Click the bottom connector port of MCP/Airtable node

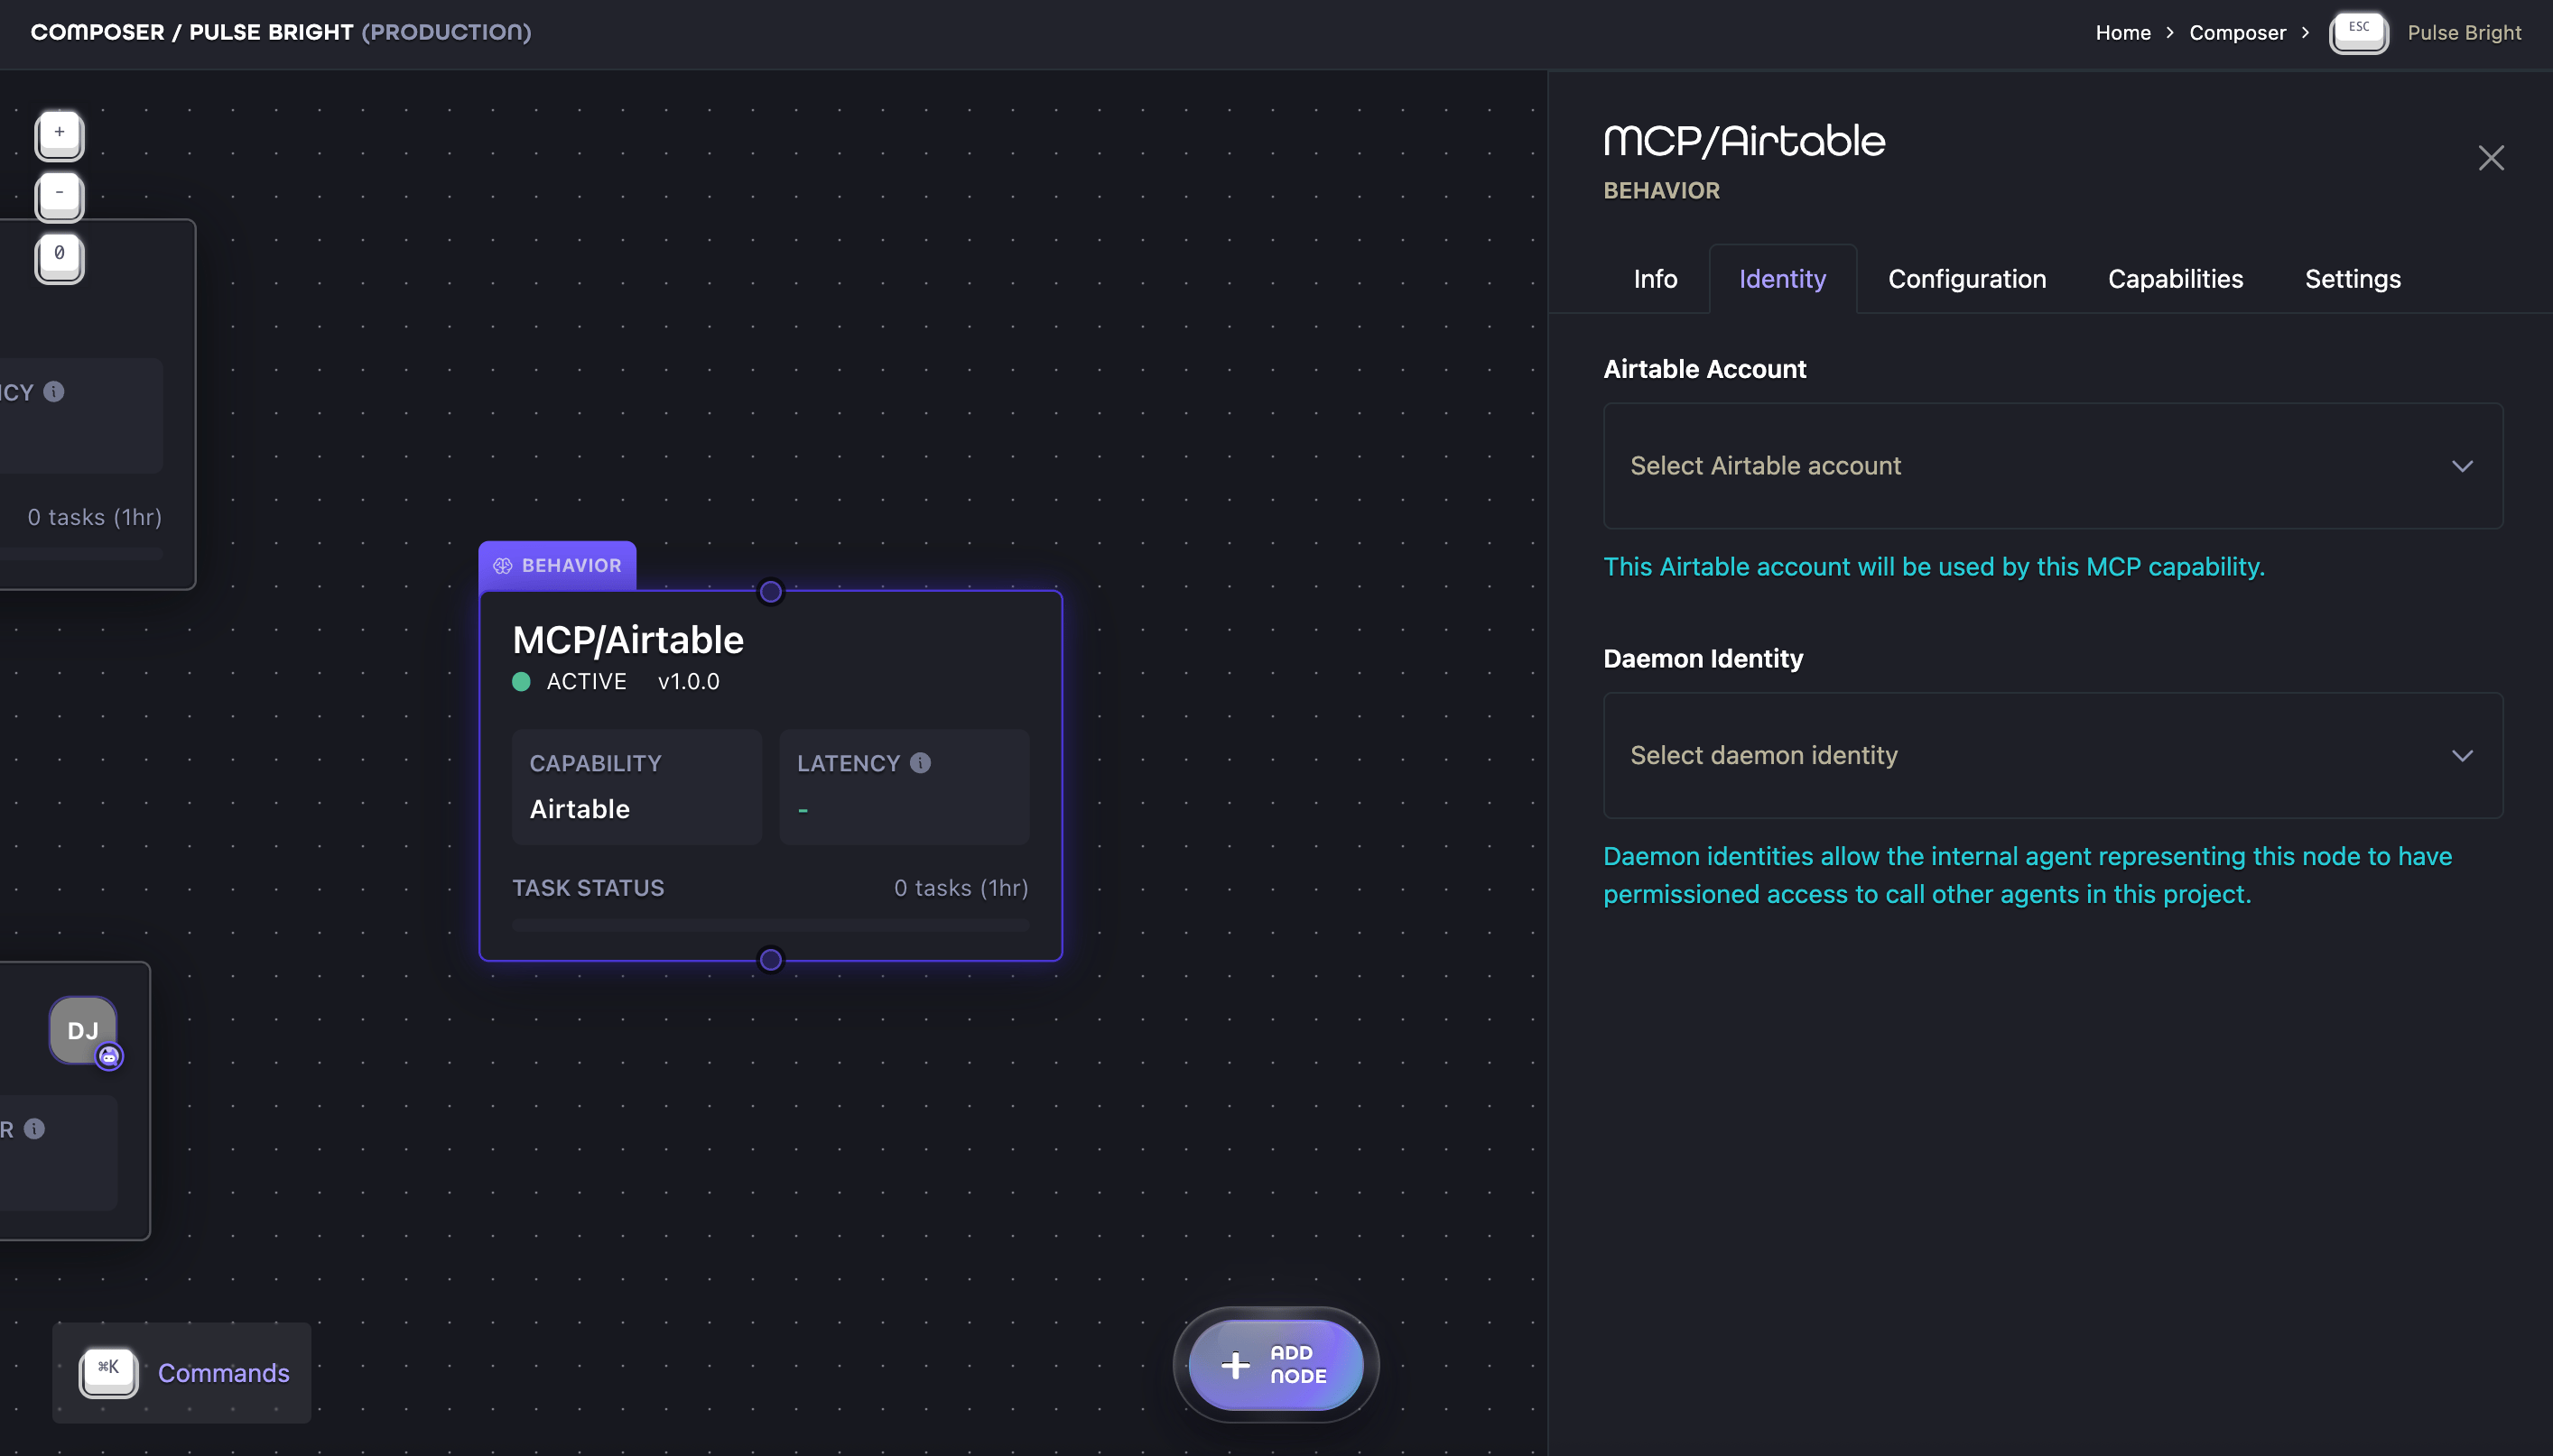tap(770, 960)
